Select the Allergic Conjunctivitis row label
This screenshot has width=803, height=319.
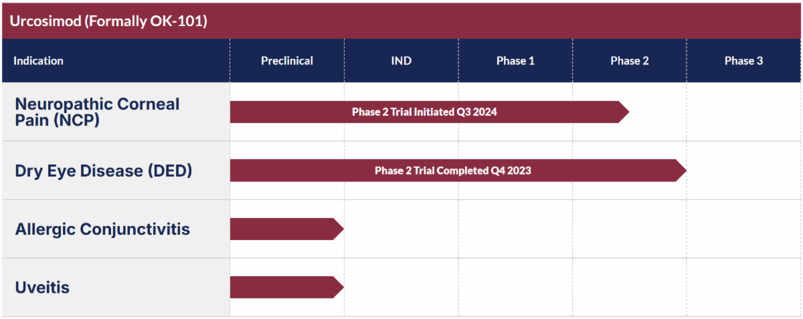pyautogui.click(x=102, y=229)
